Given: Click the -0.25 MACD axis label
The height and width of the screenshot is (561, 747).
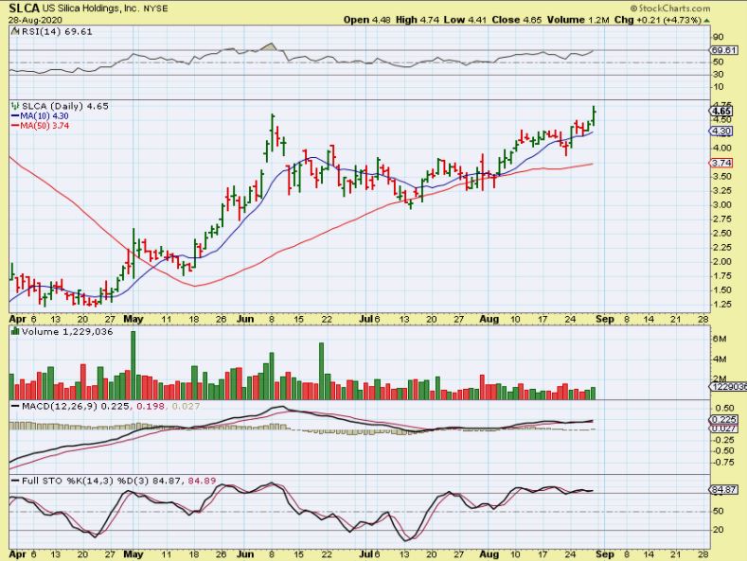Looking at the screenshot, I should 723,440.
